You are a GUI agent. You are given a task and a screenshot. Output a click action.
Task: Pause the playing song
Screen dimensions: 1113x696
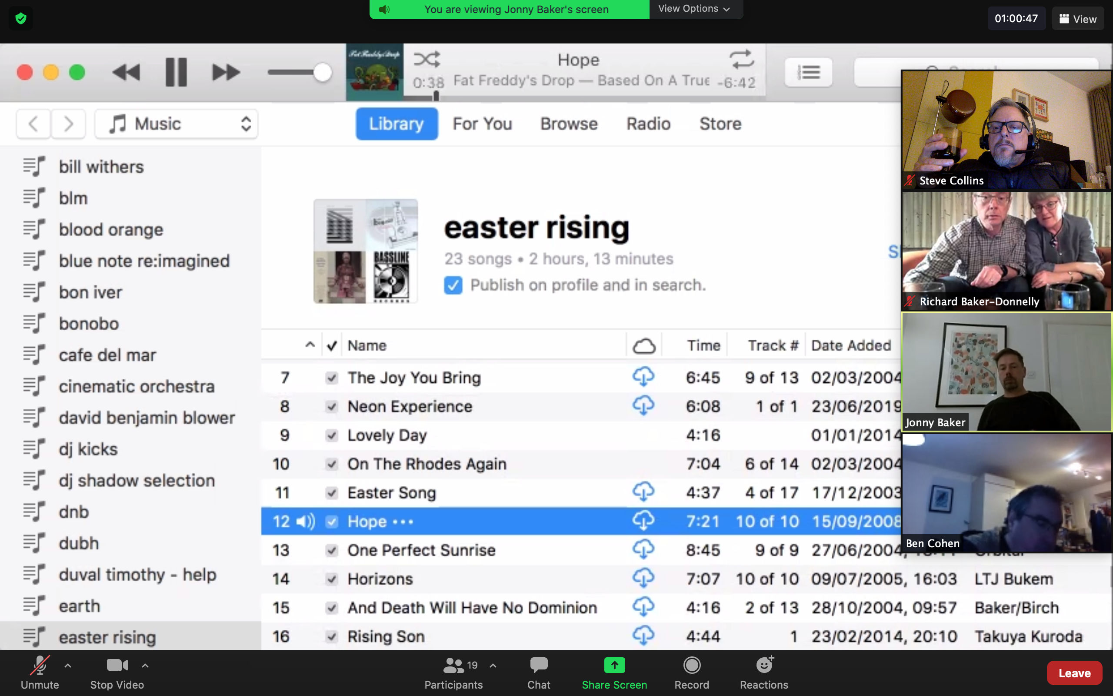(176, 72)
